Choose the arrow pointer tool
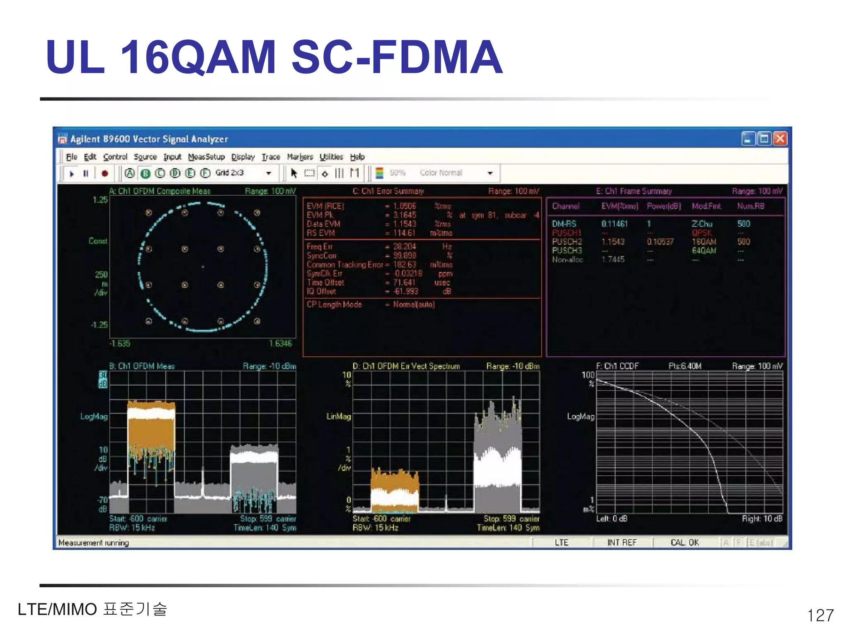This screenshot has height=635, width=849. (x=294, y=173)
